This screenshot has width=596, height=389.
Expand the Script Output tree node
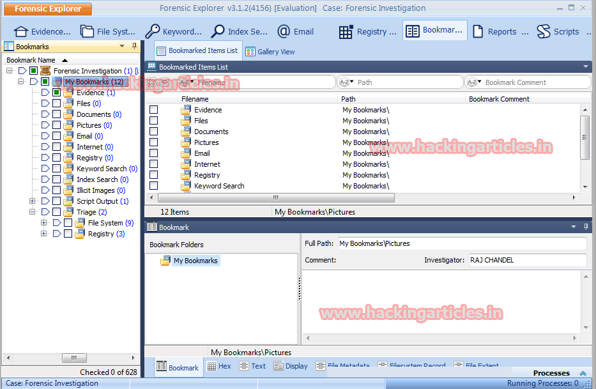coord(33,201)
